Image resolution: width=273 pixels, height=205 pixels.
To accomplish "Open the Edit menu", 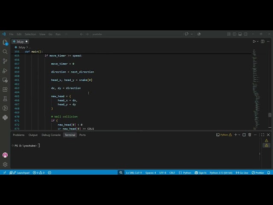I will 19,34.
